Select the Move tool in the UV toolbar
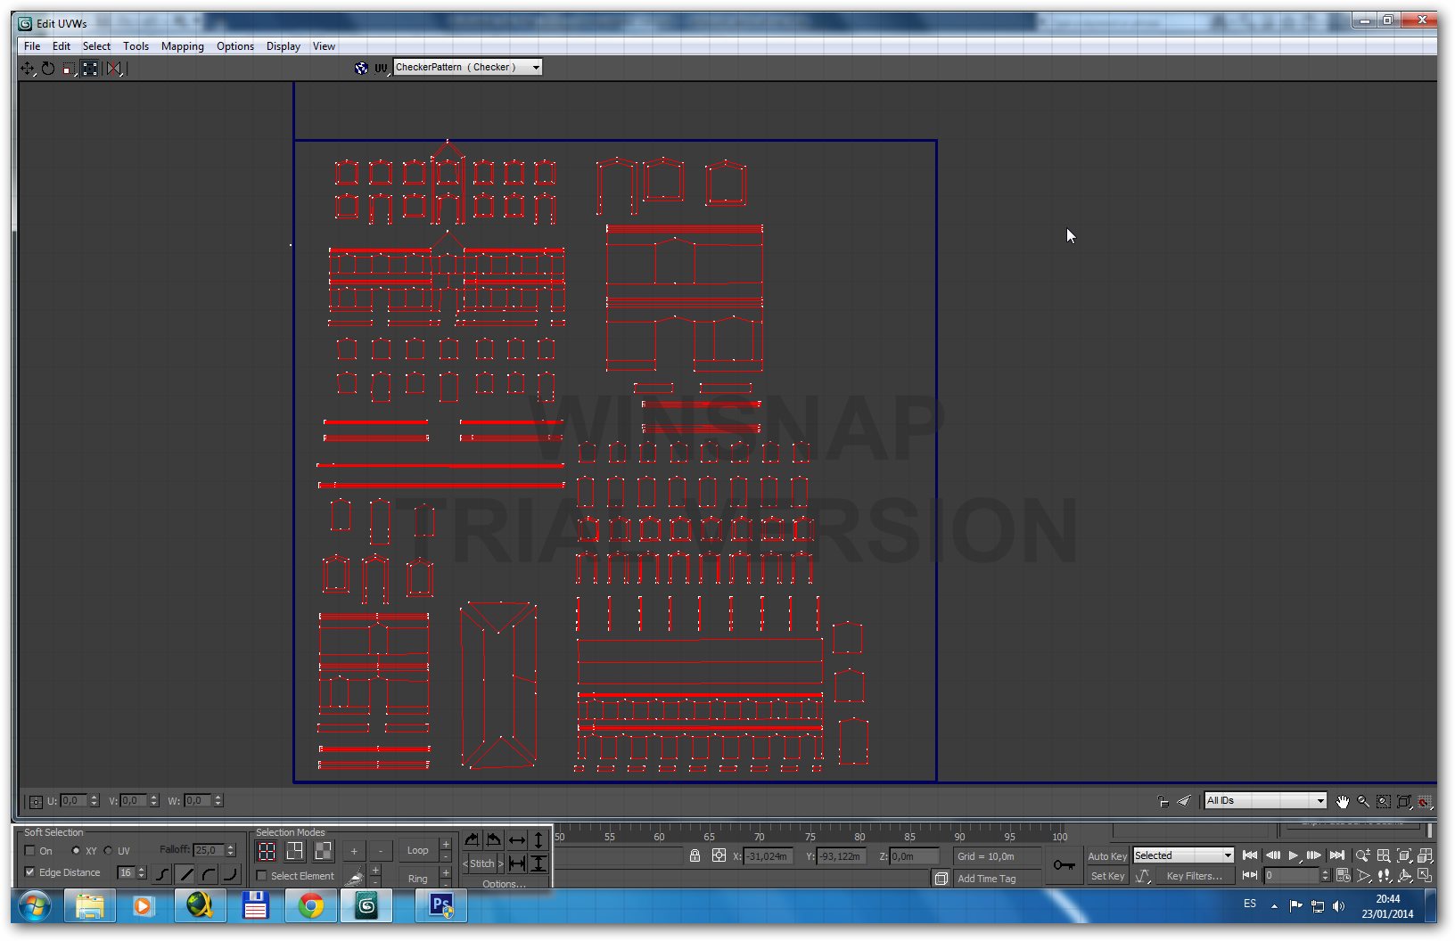This screenshot has width=1455, height=941. tap(27, 69)
